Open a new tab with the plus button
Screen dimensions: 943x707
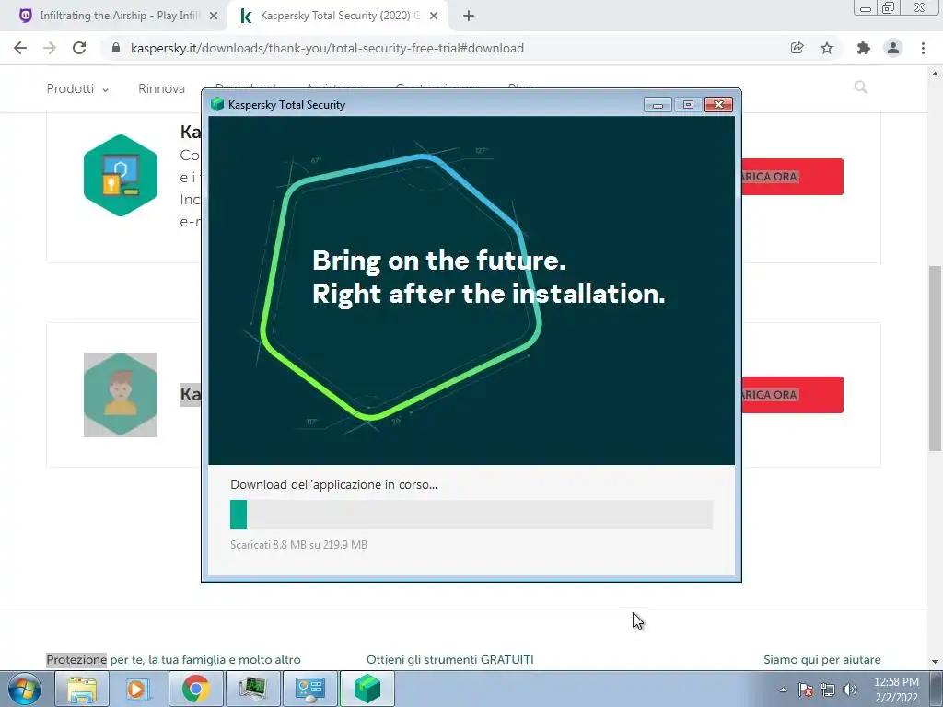tap(469, 17)
